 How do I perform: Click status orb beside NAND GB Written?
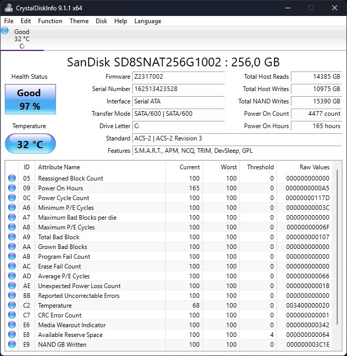(12, 345)
